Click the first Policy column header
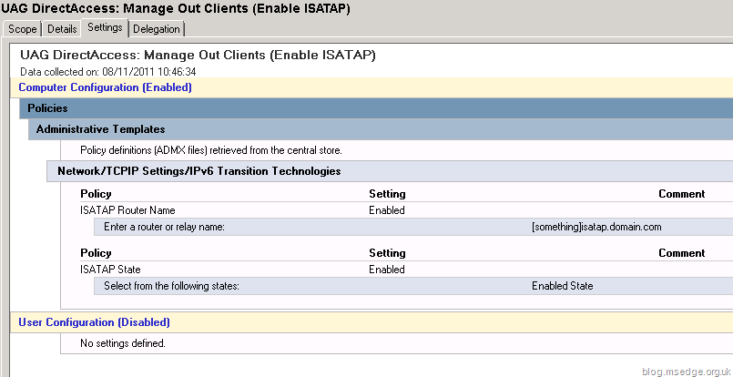The height and width of the screenshot is (377, 733). 96,194
